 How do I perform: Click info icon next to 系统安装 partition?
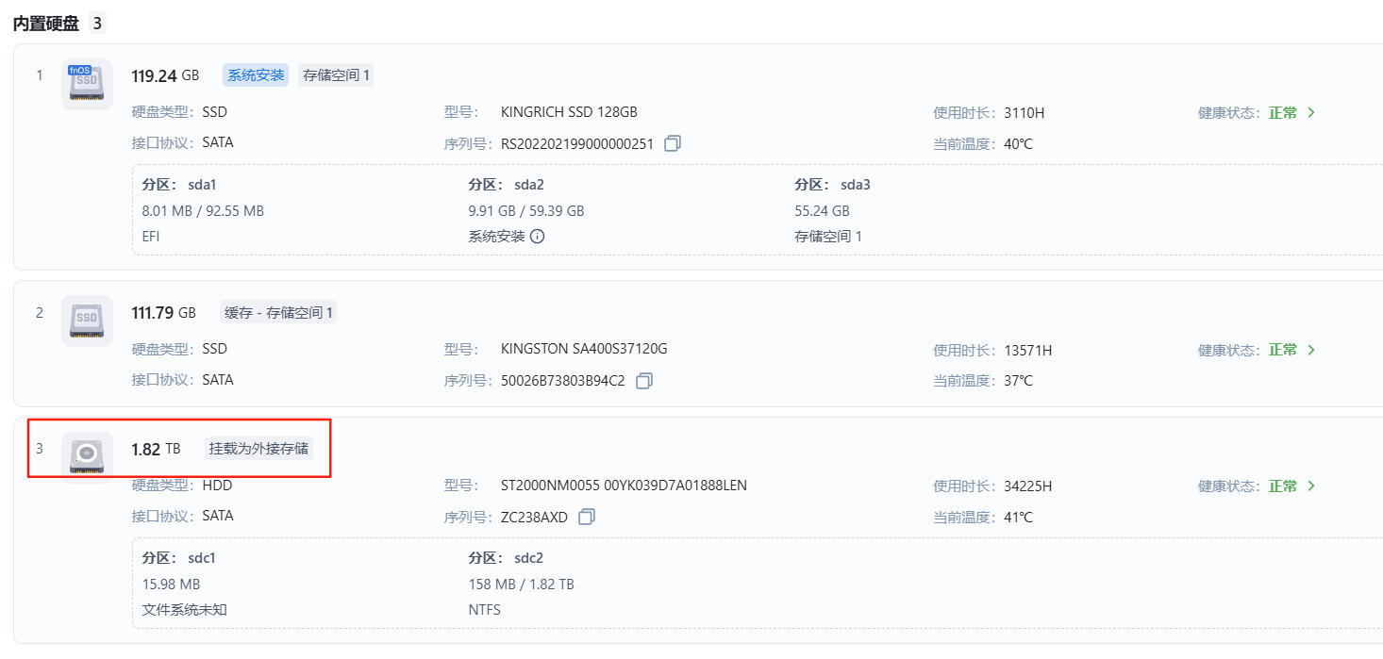pyautogui.click(x=538, y=237)
